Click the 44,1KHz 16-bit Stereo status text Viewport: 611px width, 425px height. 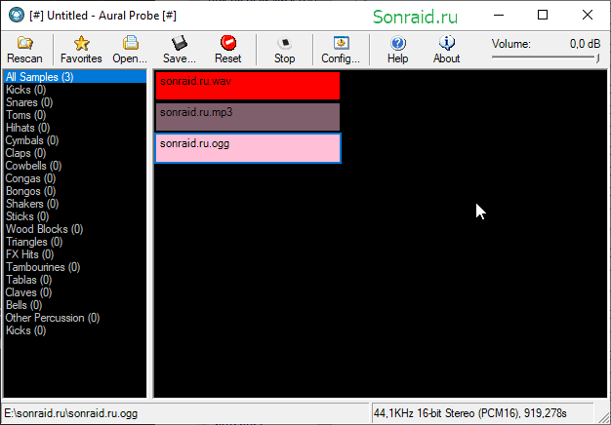(469, 413)
